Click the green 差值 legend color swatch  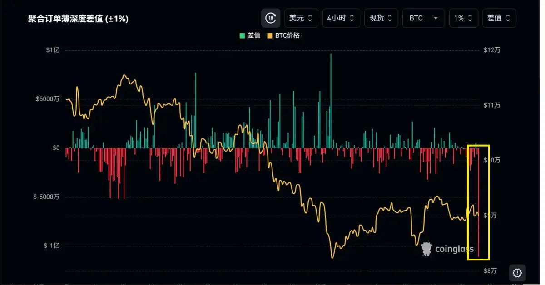pos(242,35)
